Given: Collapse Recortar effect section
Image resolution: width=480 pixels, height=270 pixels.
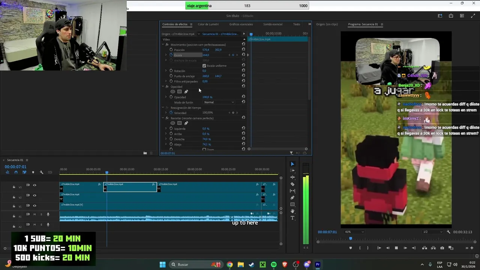Looking at the screenshot, I should click(163, 118).
